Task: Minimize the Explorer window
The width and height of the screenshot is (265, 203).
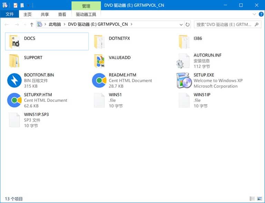Action: pyautogui.click(x=225, y=5)
